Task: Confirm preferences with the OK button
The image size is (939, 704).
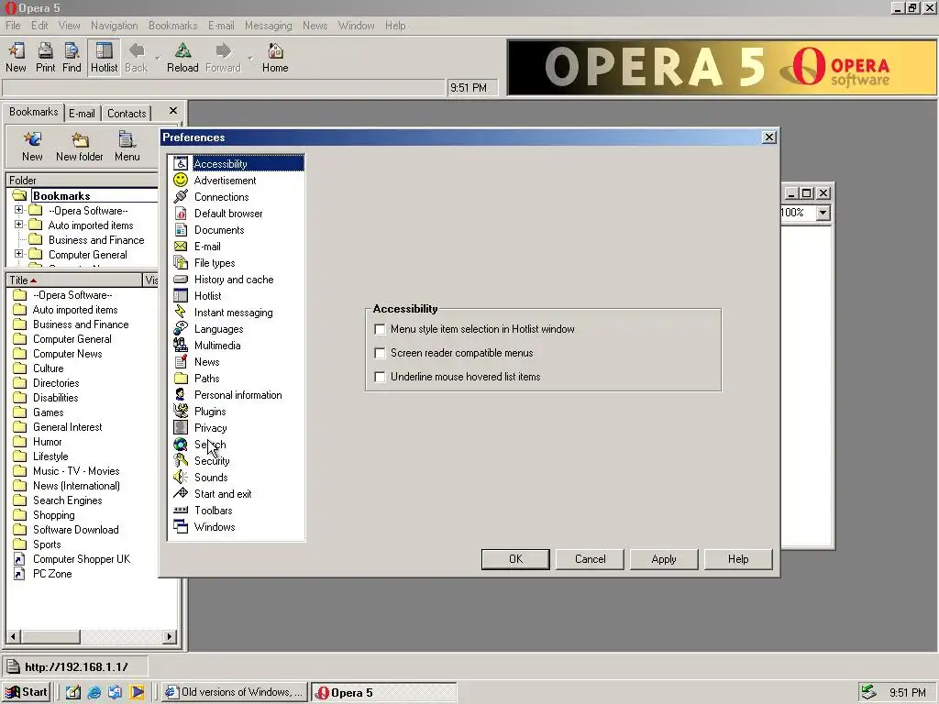Action: tap(515, 559)
